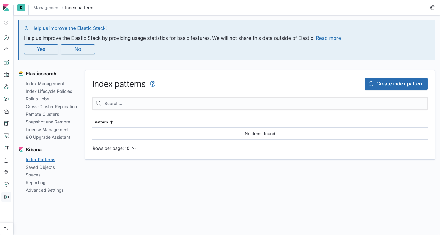The width and height of the screenshot is (440, 235).
Task: Sort by Pattern column arrow
Action: [112, 122]
